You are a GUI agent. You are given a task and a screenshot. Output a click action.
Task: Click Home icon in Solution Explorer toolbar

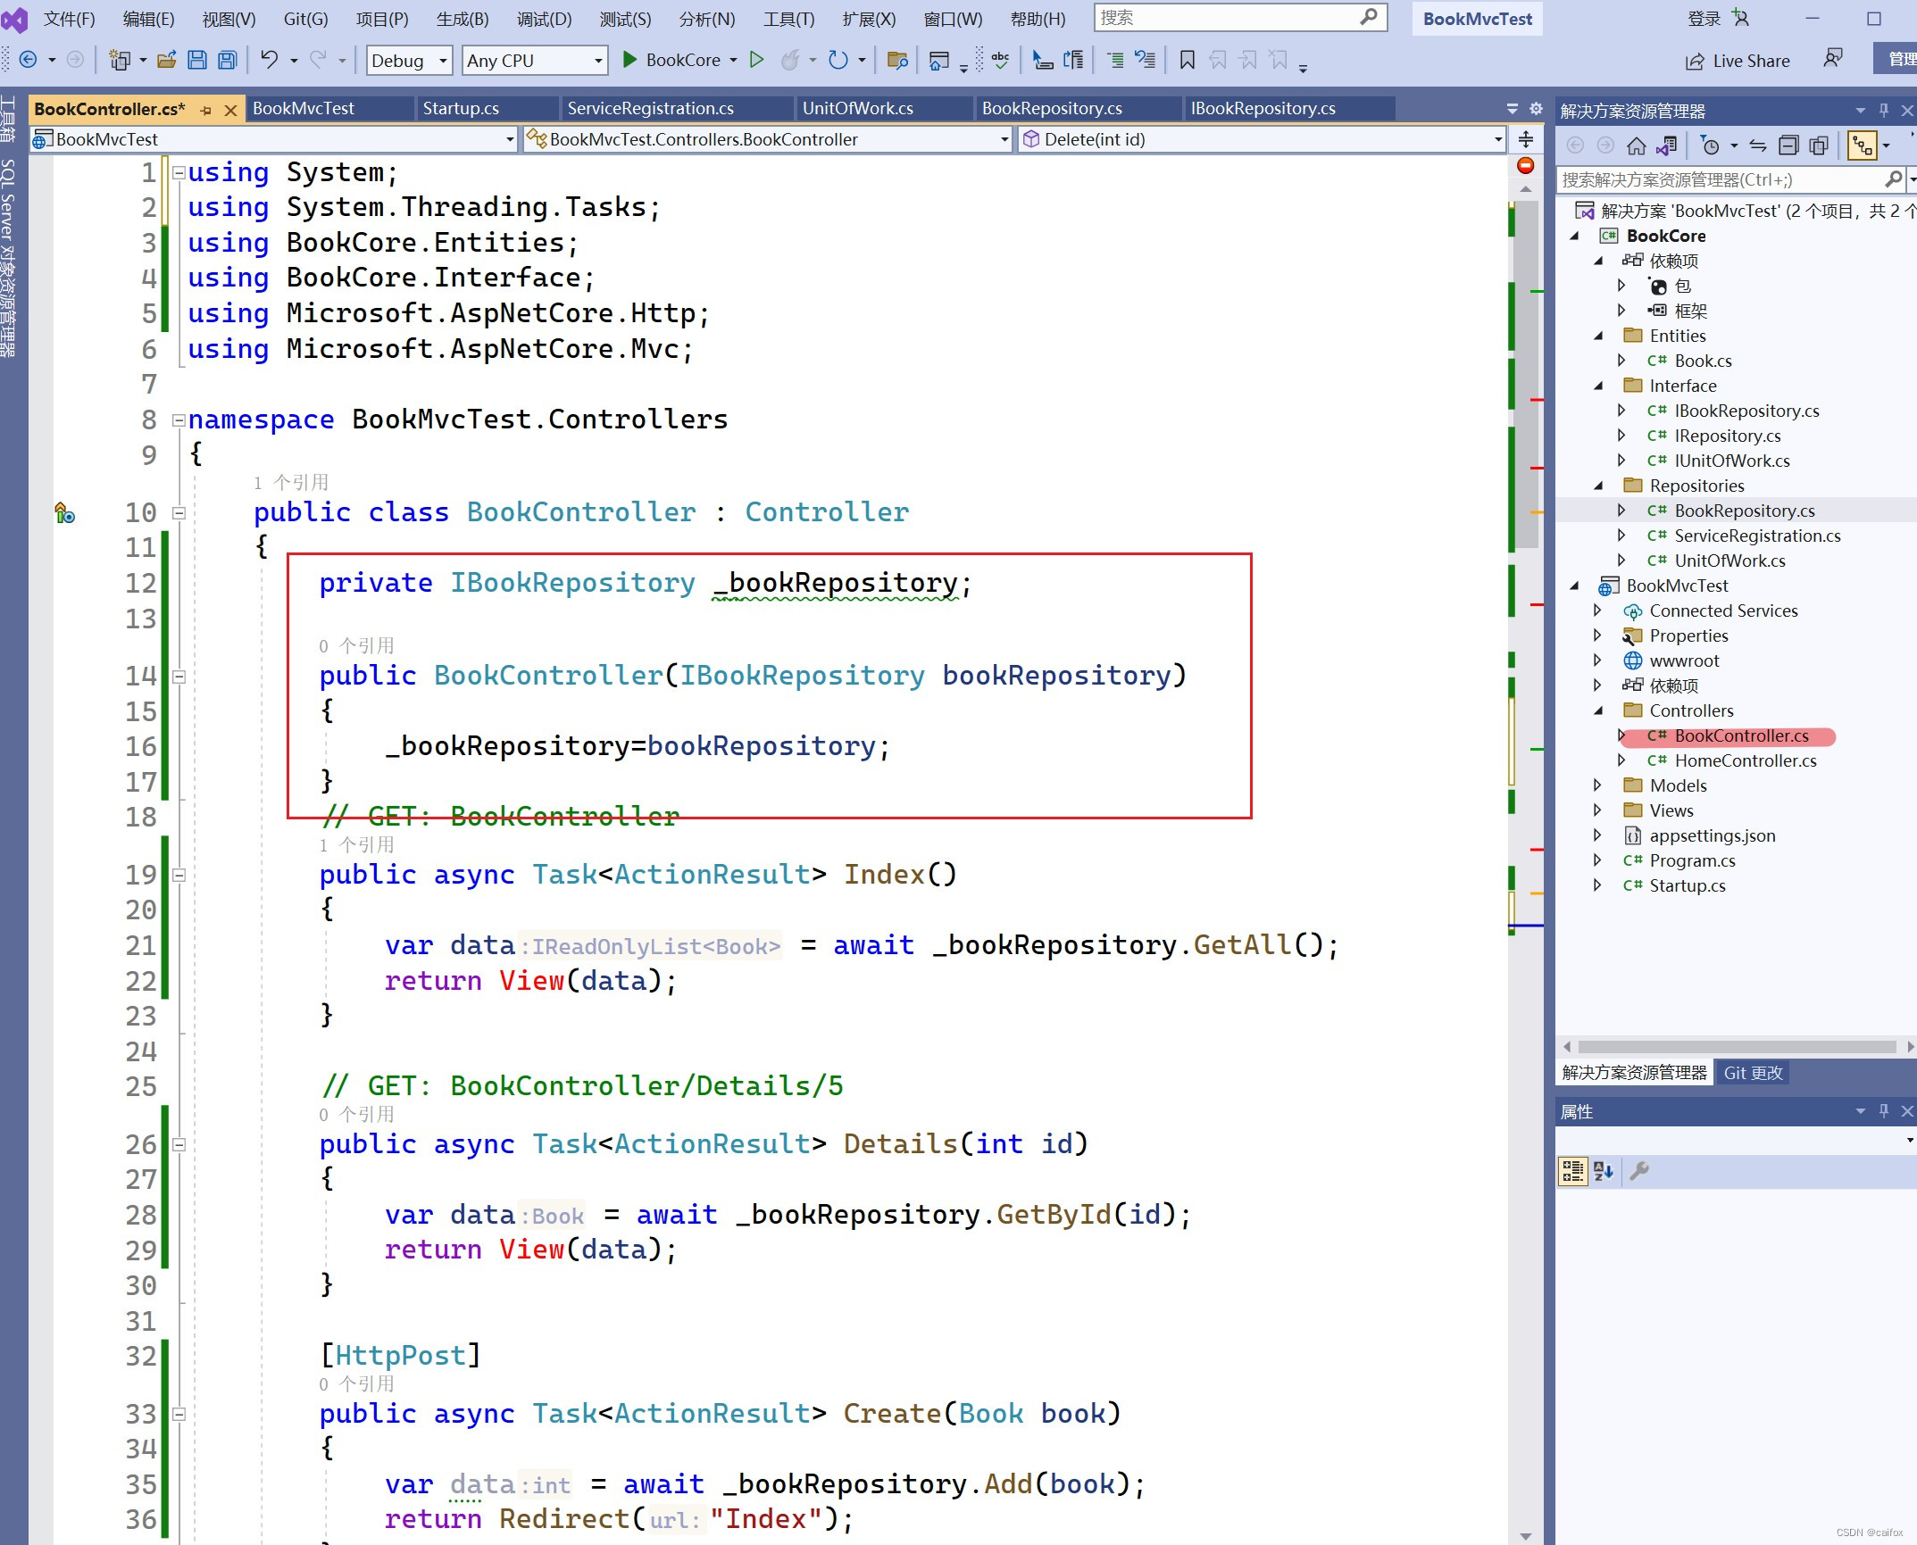(1636, 145)
